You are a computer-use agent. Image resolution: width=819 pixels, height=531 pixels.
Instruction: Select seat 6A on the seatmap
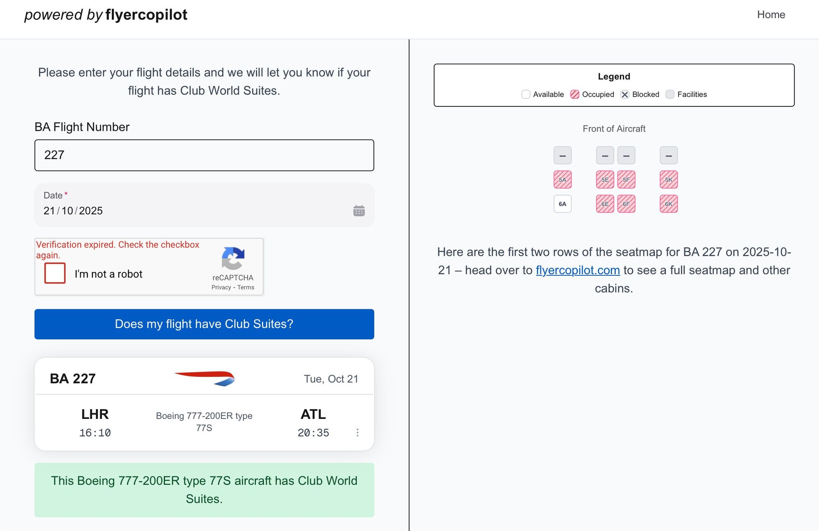pos(562,203)
